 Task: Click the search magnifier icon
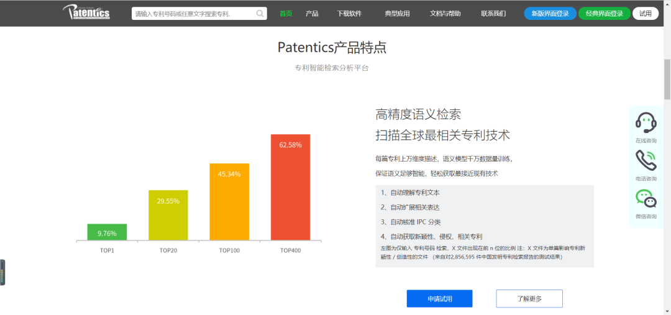(260, 13)
